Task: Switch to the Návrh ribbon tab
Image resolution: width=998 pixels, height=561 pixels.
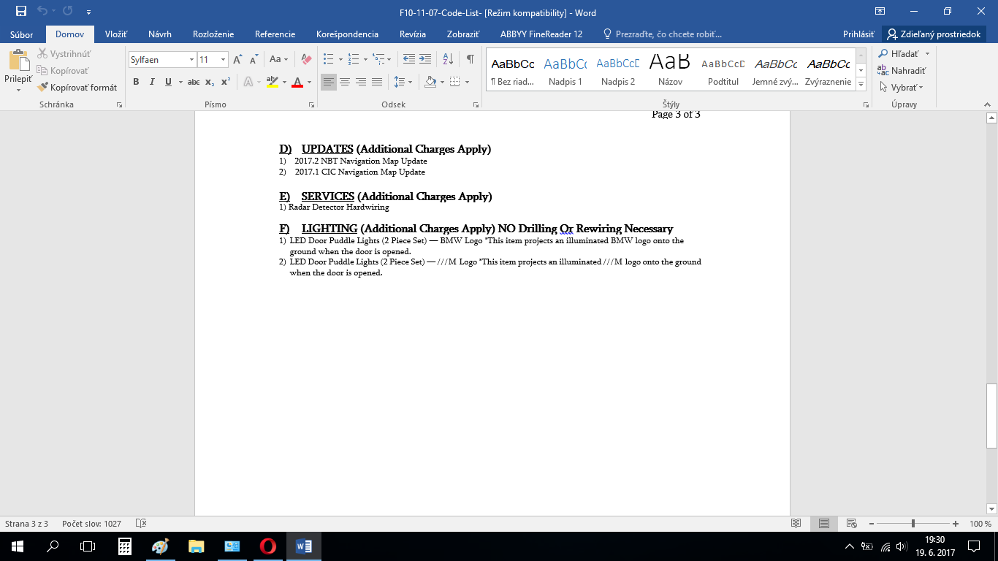Action: pyautogui.click(x=160, y=34)
